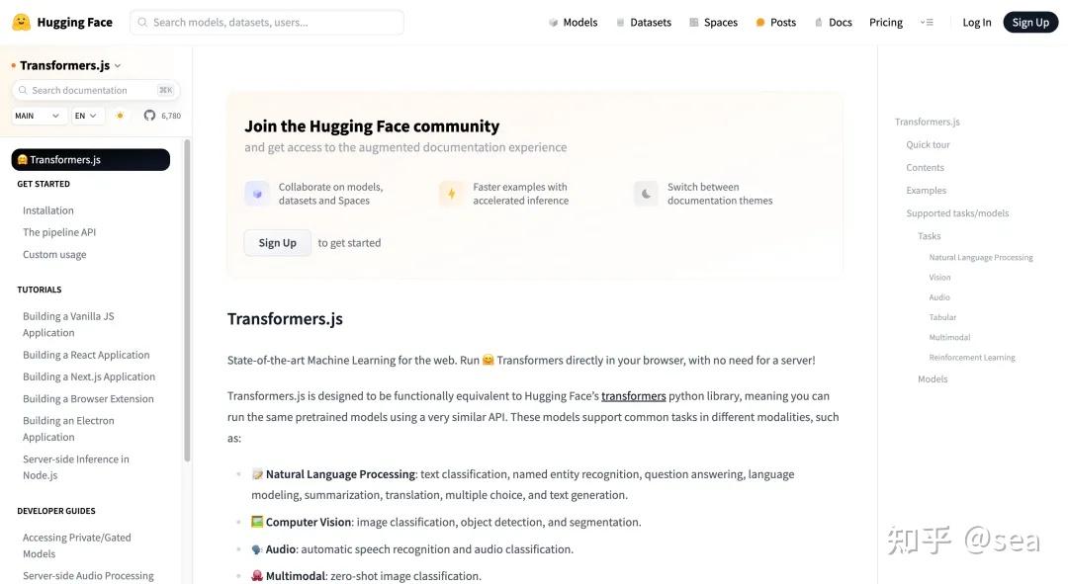The height and width of the screenshot is (584, 1068).
Task: Click the Hugging Face logo icon
Action: [21, 22]
